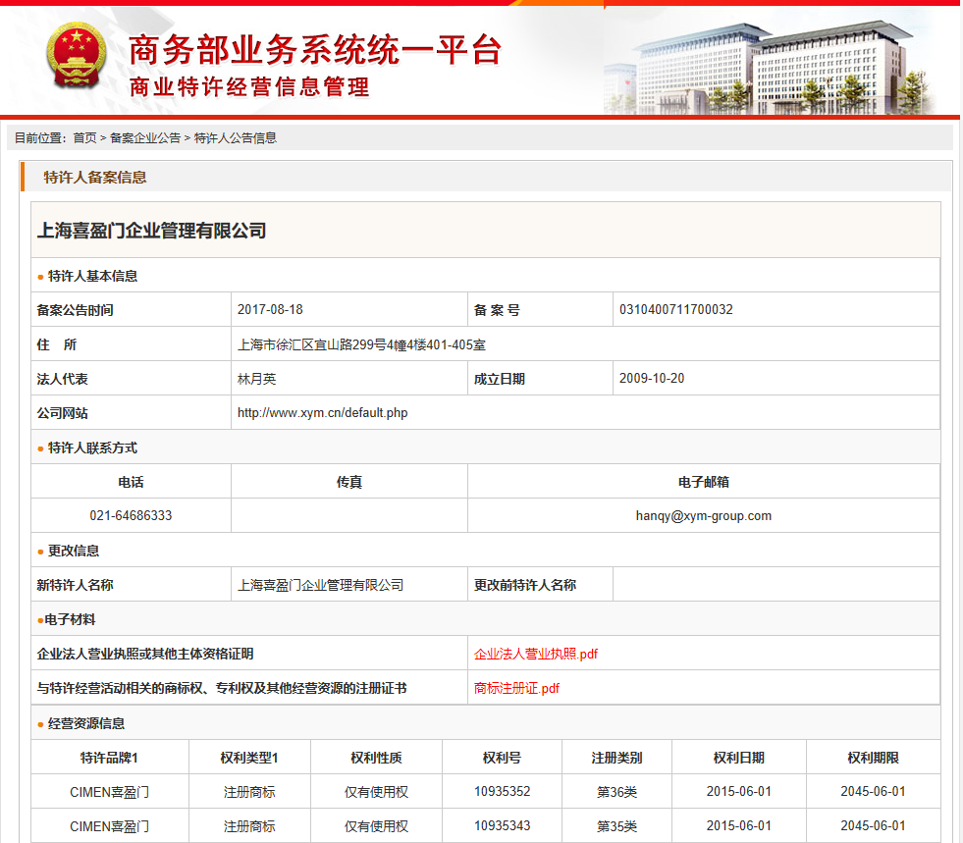Click the 与特许经营活动相关的商标权 row label
The height and width of the screenshot is (843, 963).
click(222, 688)
